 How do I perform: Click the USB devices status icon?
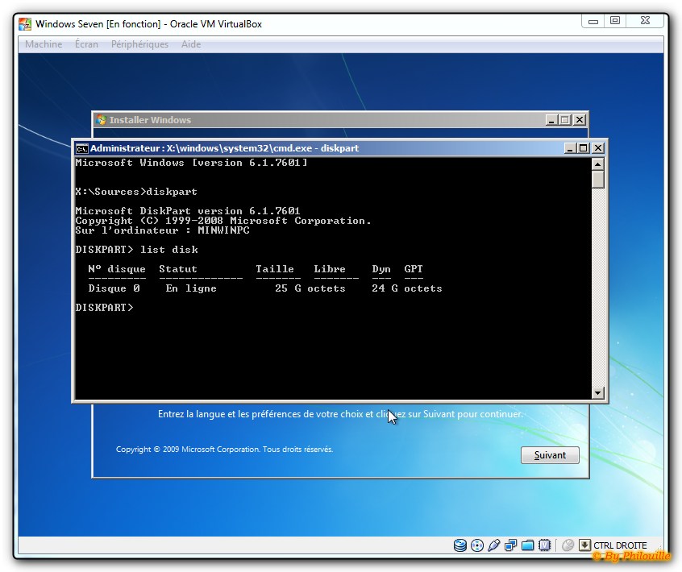(494, 545)
